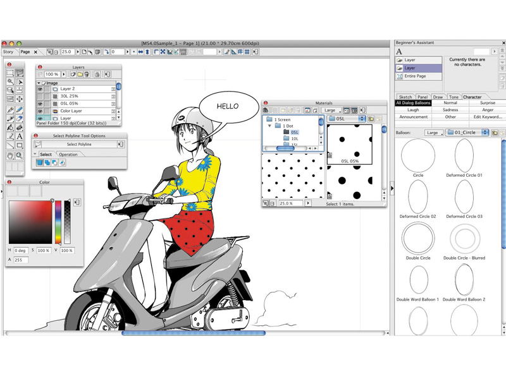Screen dimensions: 506x379
Task: Click Edit Keyword button
Action: tap(487, 117)
